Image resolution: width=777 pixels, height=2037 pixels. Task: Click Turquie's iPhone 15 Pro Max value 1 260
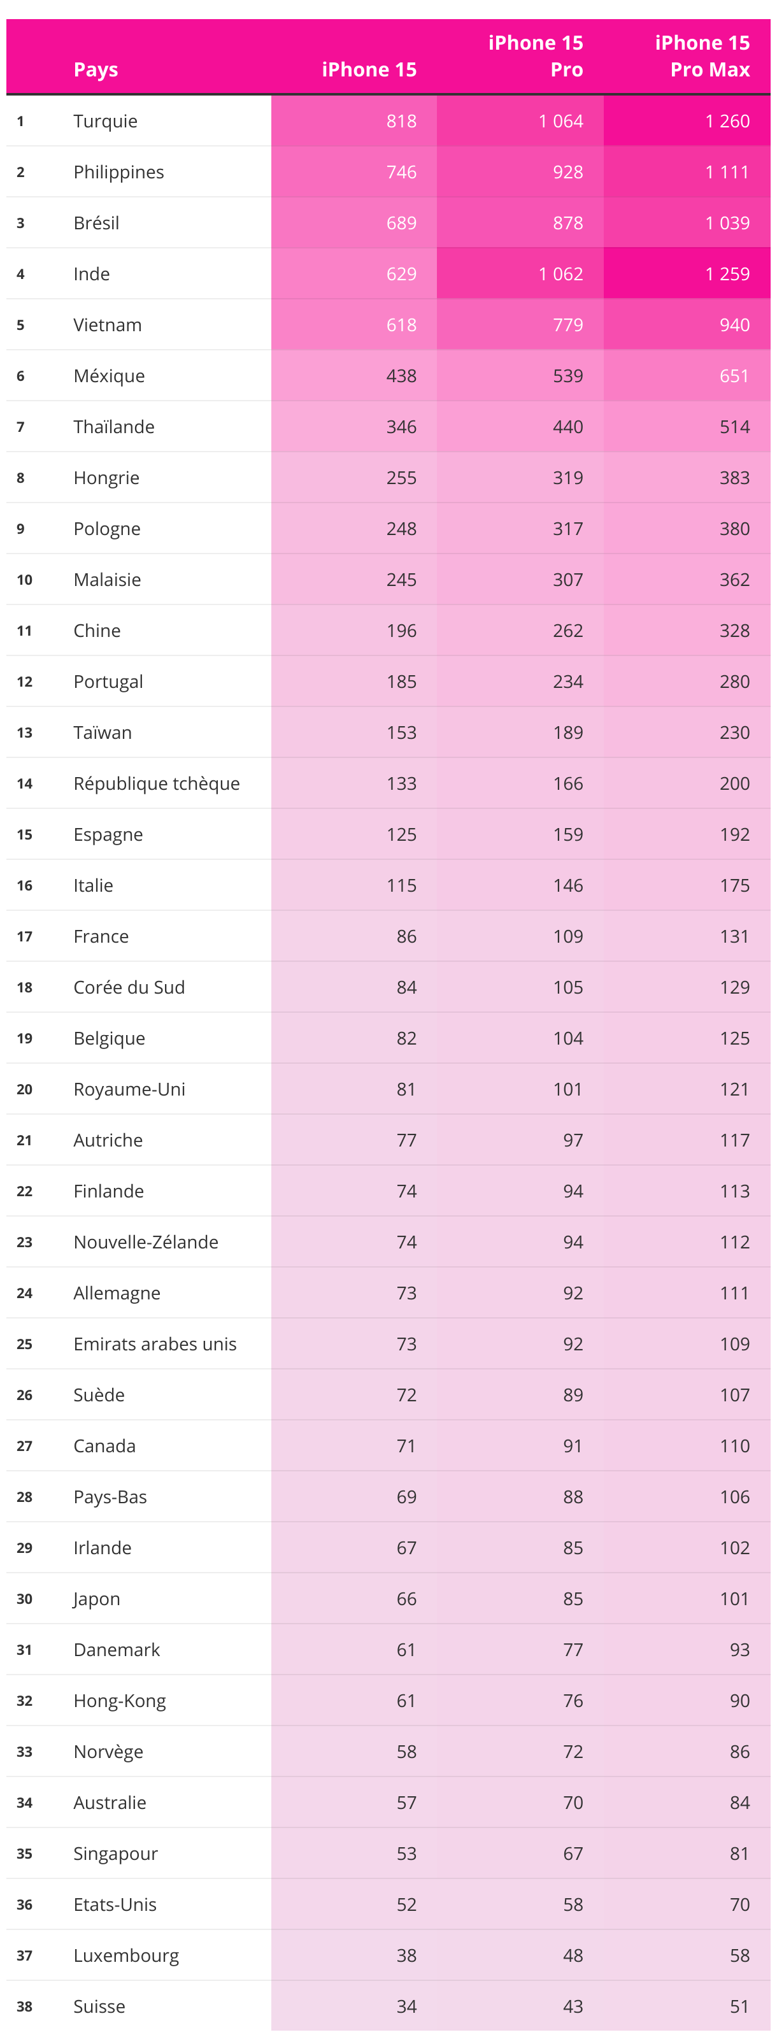pos(727,121)
